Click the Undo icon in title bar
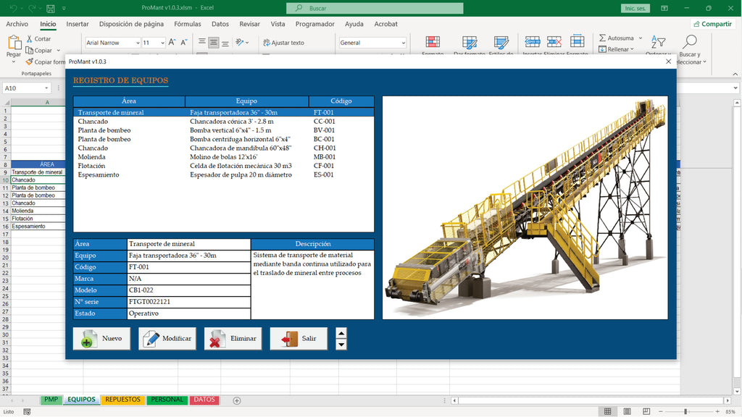 point(14,8)
